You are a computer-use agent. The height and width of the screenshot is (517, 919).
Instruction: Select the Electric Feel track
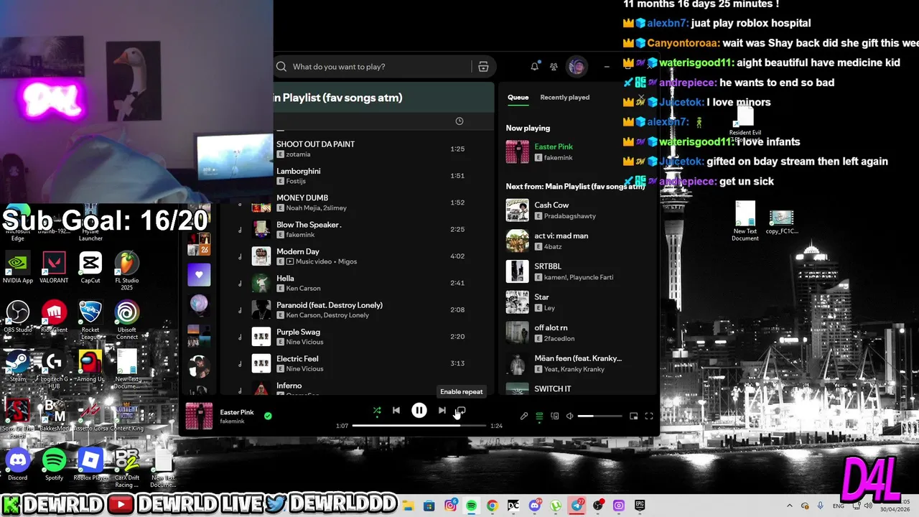pos(359,363)
